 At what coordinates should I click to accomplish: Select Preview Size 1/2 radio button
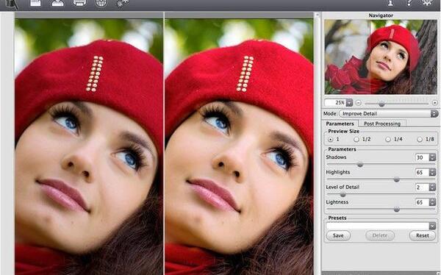click(x=356, y=139)
